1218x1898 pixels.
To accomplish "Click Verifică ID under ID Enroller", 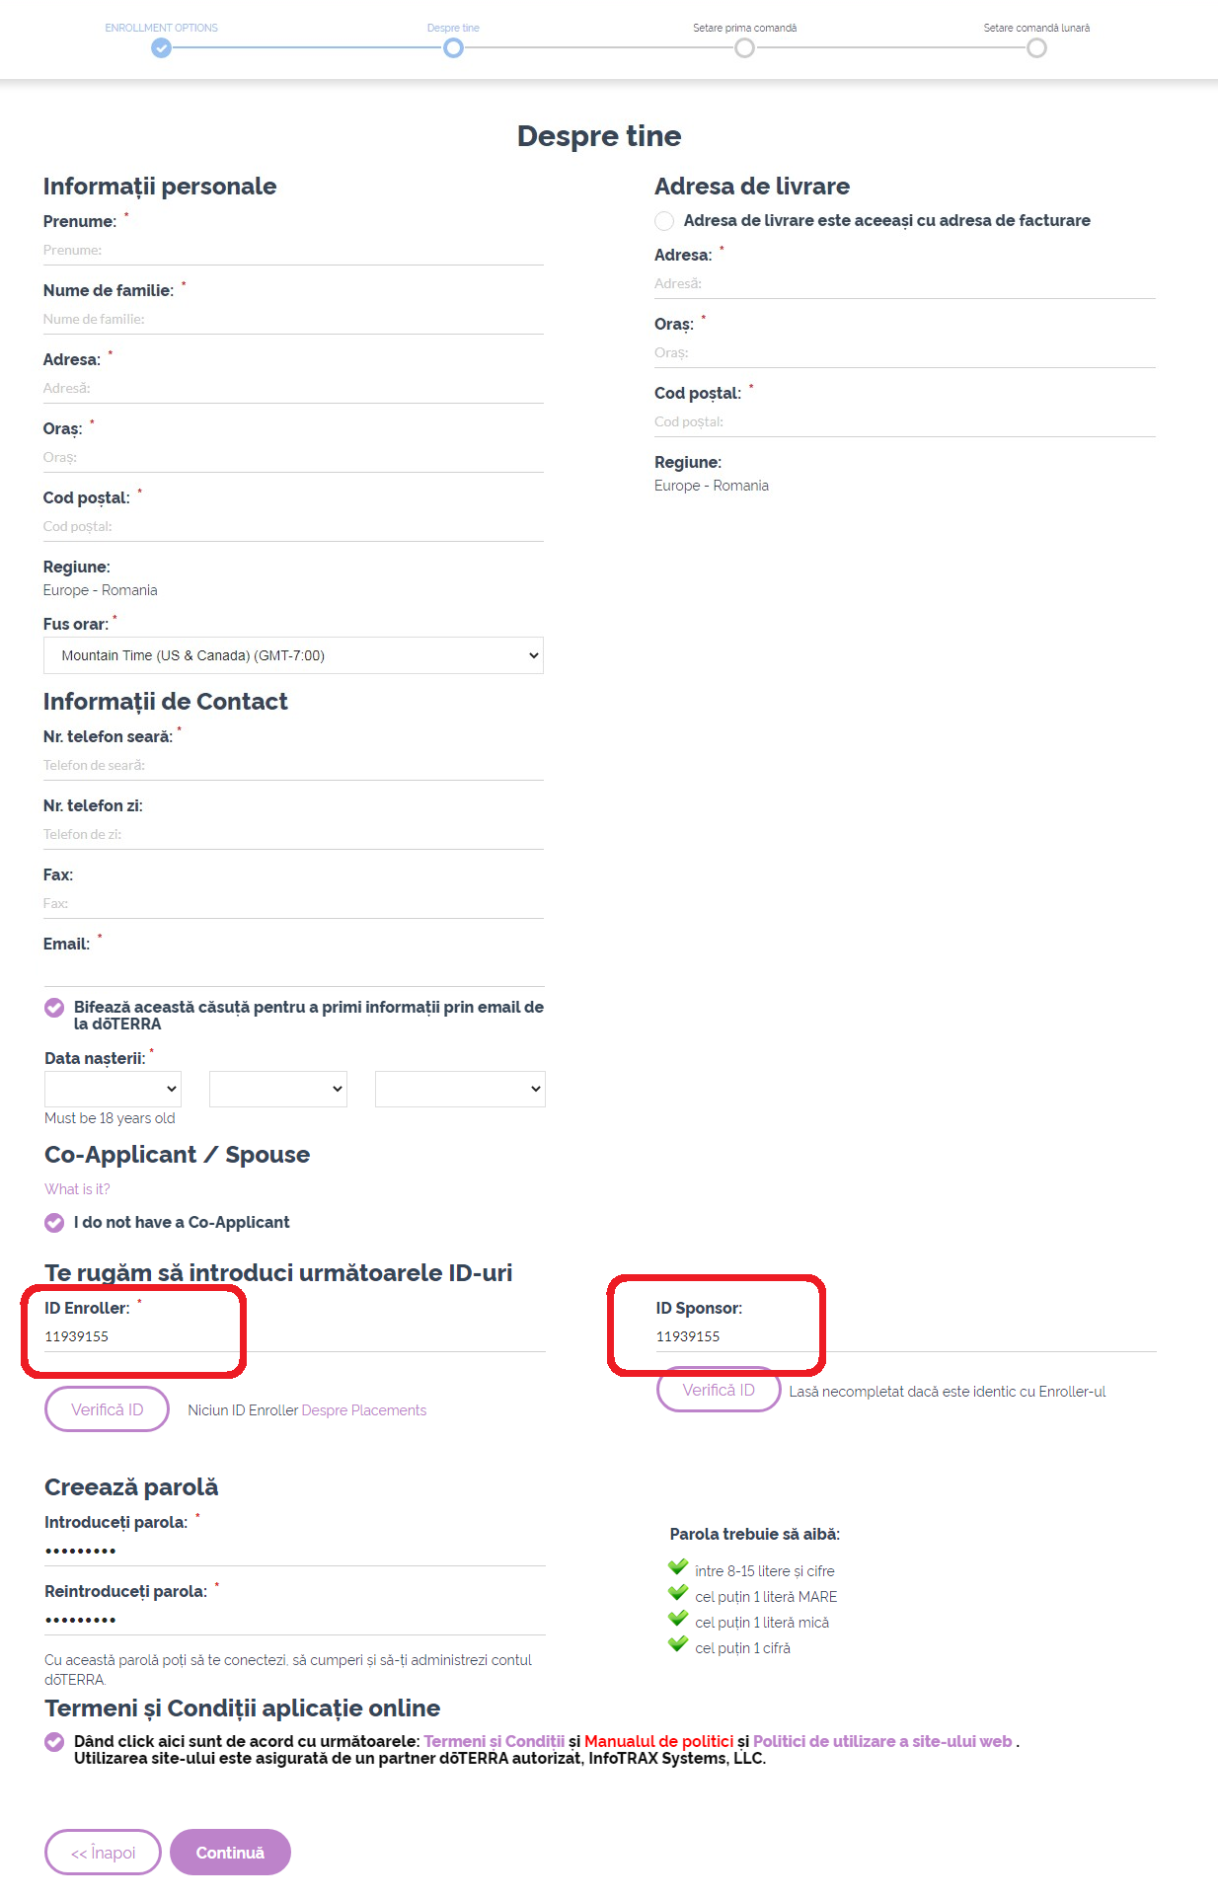I will tap(107, 1409).
